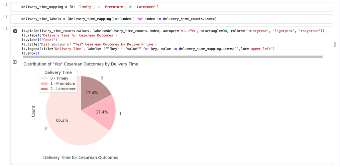This screenshot has width=340, height=167.
Task: Click the rosybrown Latecomer legend swatch
Action: click(44, 89)
